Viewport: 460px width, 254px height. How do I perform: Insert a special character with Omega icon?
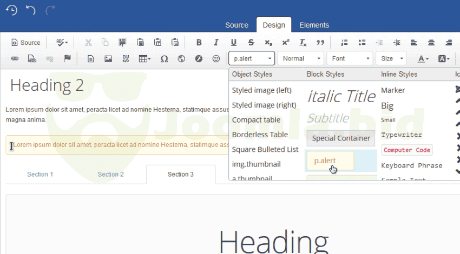tap(164, 58)
